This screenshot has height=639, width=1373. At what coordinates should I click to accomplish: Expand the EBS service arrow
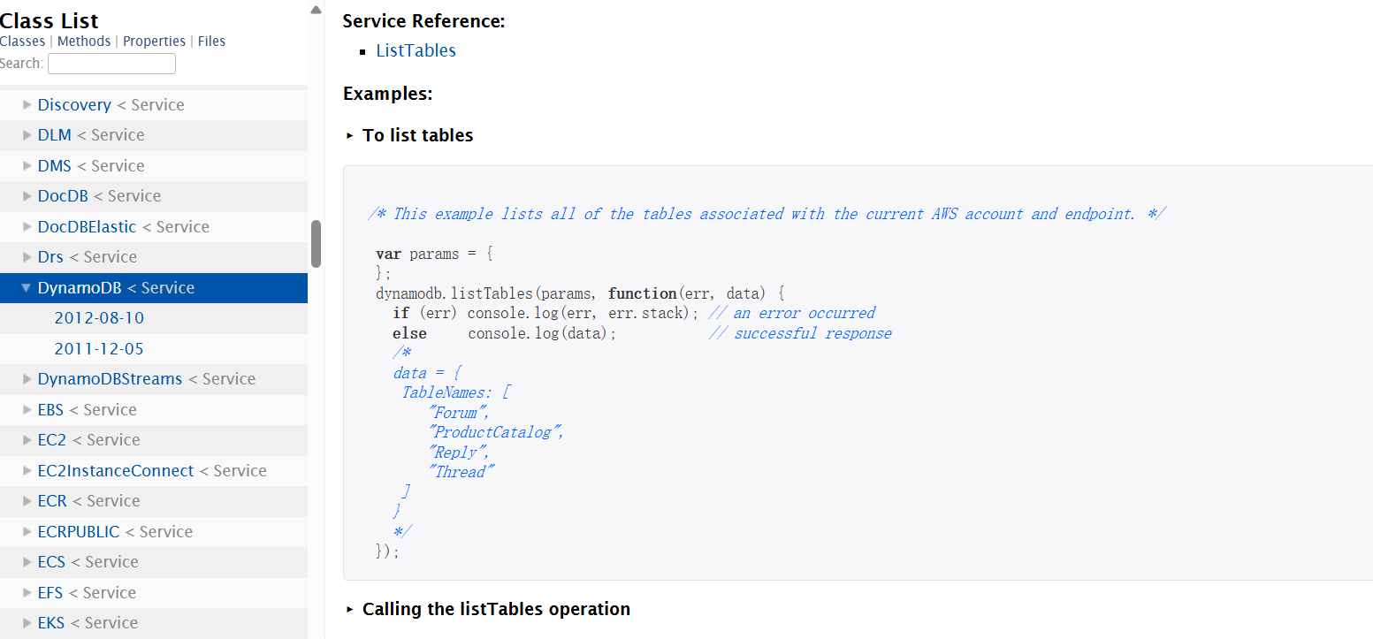(27, 410)
